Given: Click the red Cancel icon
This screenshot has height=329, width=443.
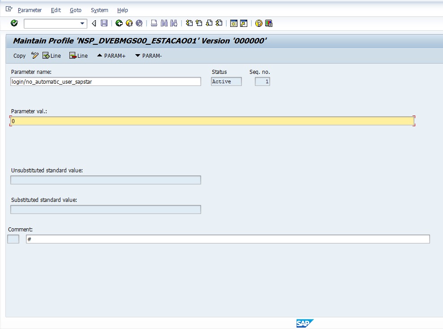Looking at the screenshot, I should 139,23.
